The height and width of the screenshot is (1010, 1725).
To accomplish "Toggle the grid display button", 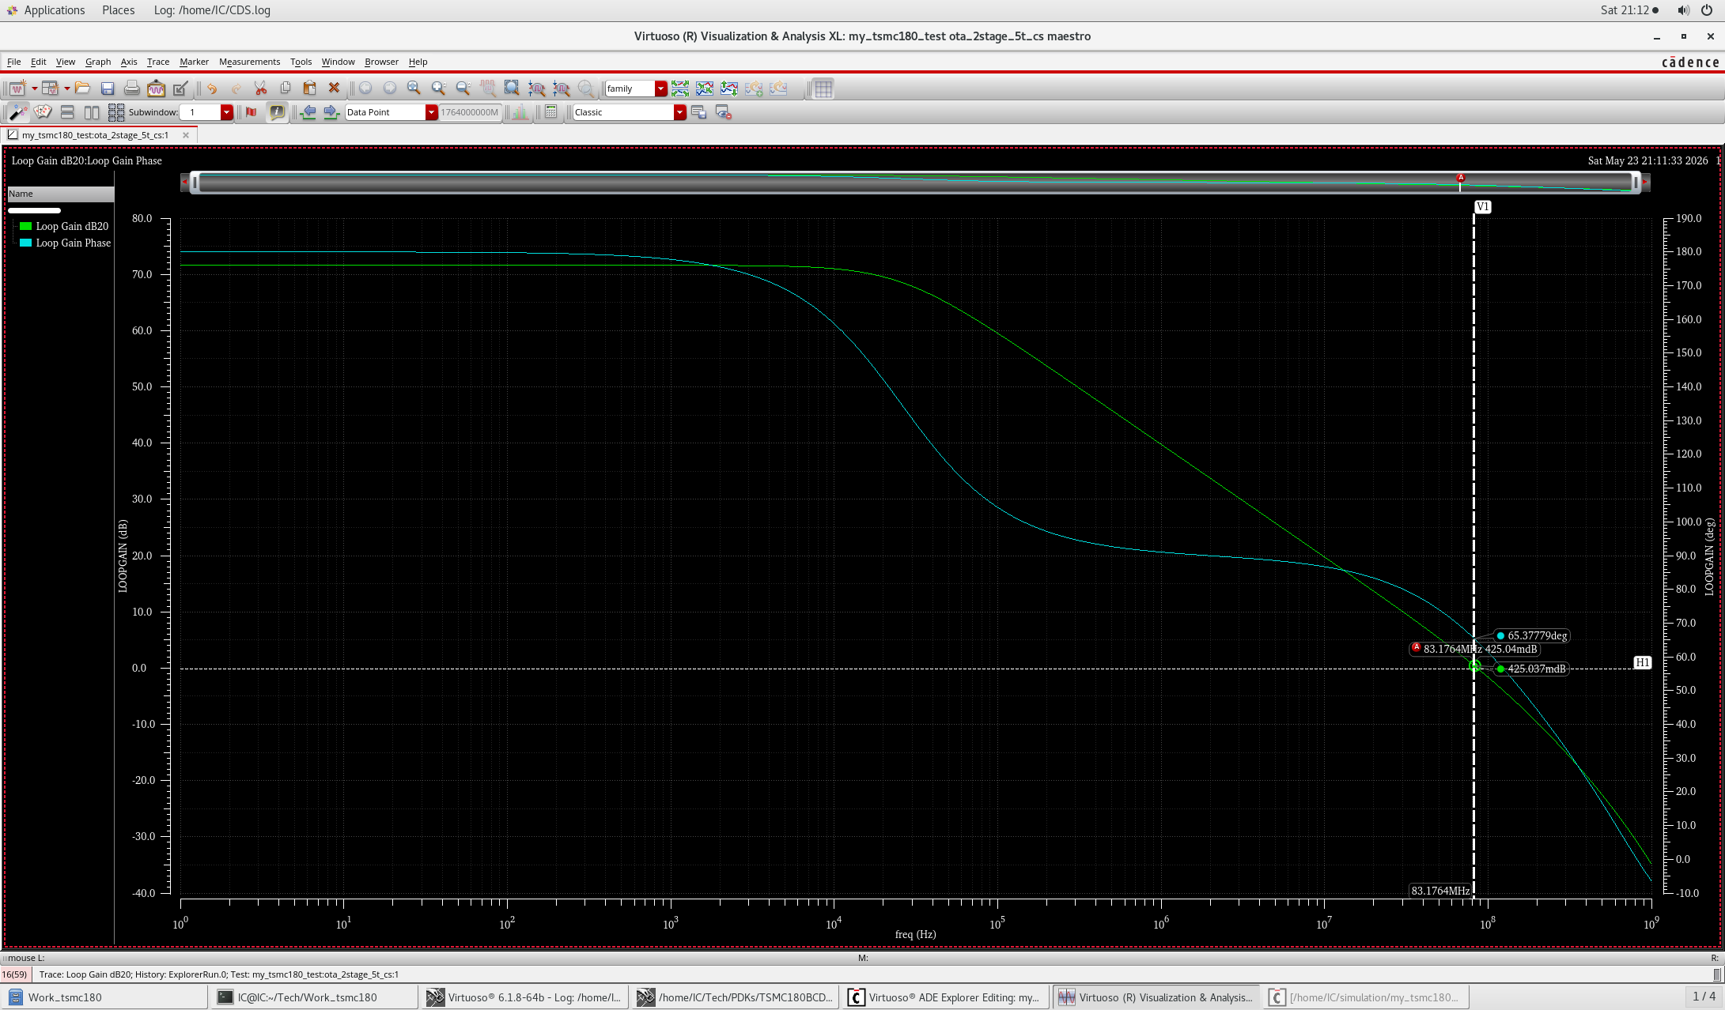I will click(x=823, y=89).
